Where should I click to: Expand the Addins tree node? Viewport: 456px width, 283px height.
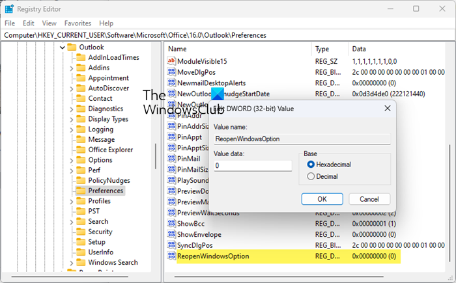[72, 68]
